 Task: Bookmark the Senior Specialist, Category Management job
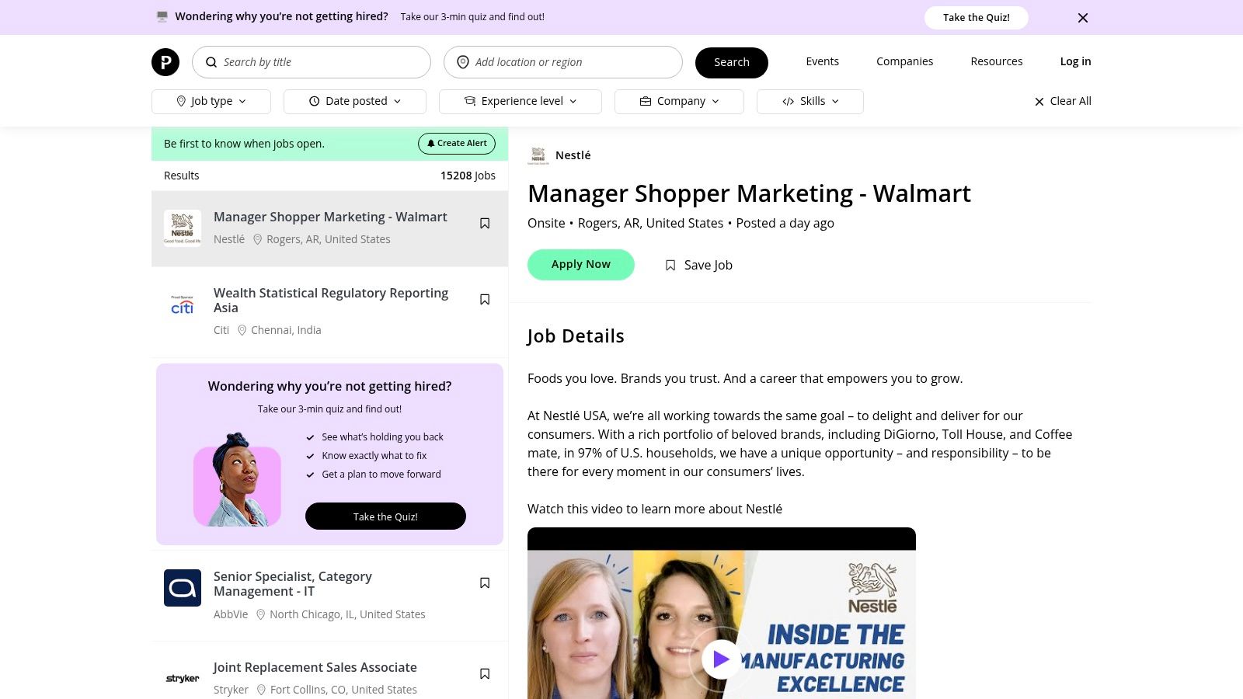point(485,583)
